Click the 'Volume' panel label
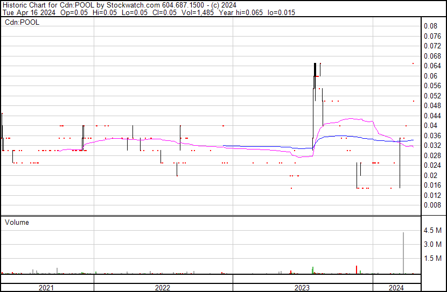Viewport: 447px width, 292px height. coord(17,222)
